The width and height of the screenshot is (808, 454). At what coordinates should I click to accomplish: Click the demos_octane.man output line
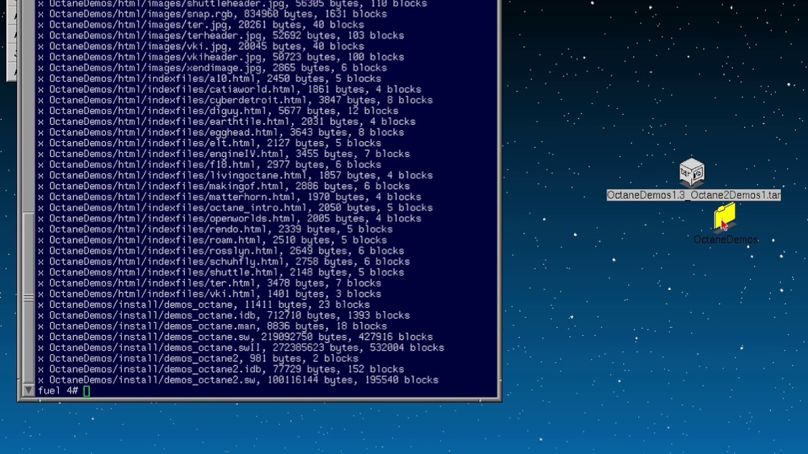pos(212,327)
